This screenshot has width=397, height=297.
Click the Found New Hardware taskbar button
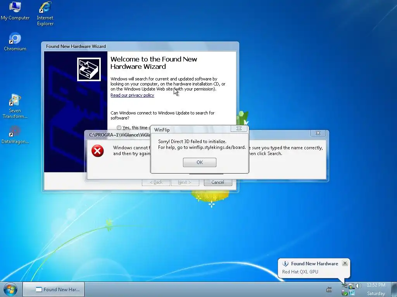tap(54, 289)
